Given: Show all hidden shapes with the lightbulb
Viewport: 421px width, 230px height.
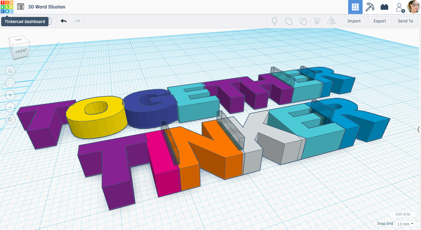Looking at the screenshot, I should point(275,21).
